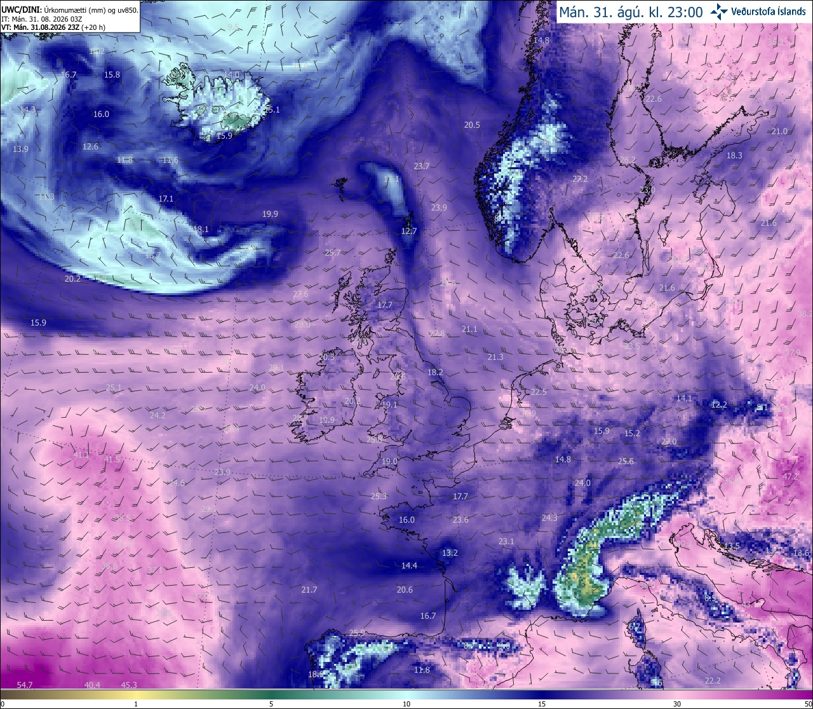
Task: Pick the 0 mark on the color scale
Action: (2, 704)
